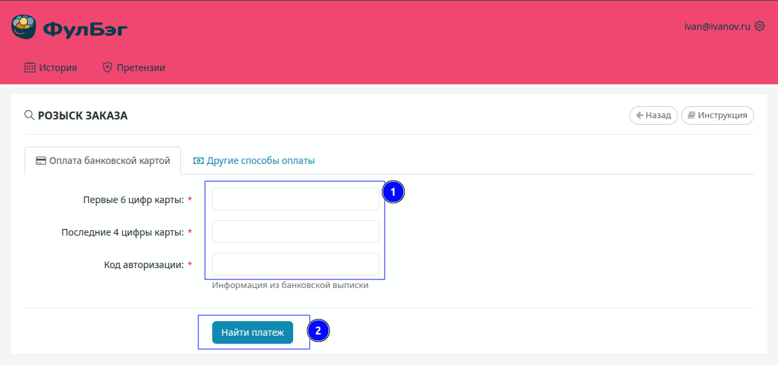Image resolution: width=778 pixels, height=365 pixels.
Task: Click the book icon in Инструкция
Action: [691, 115]
